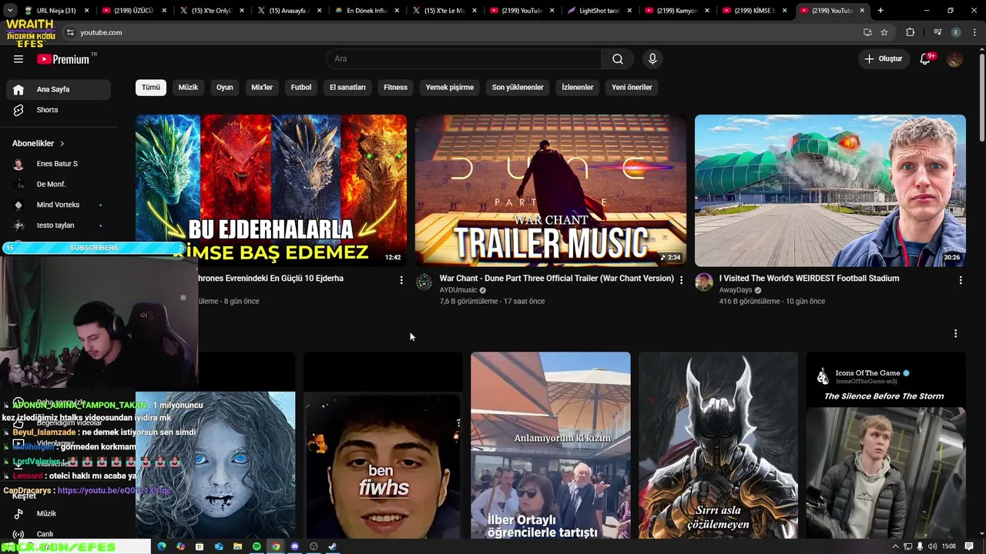Open the 'Sırrı asla çözülemeyen' knight Short
Viewport: 986px width, 554px height.
(718, 446)
